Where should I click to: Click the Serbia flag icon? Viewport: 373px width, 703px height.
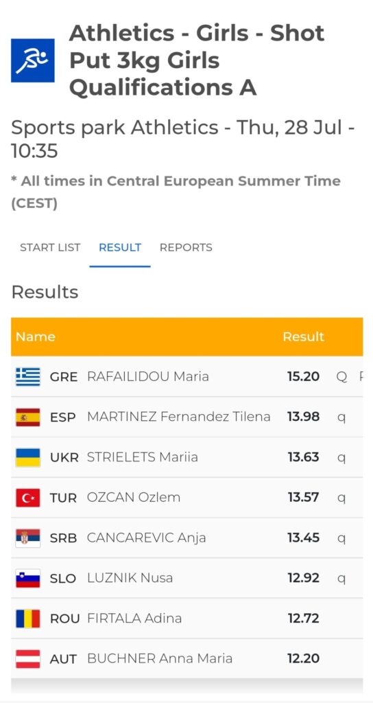28,538
